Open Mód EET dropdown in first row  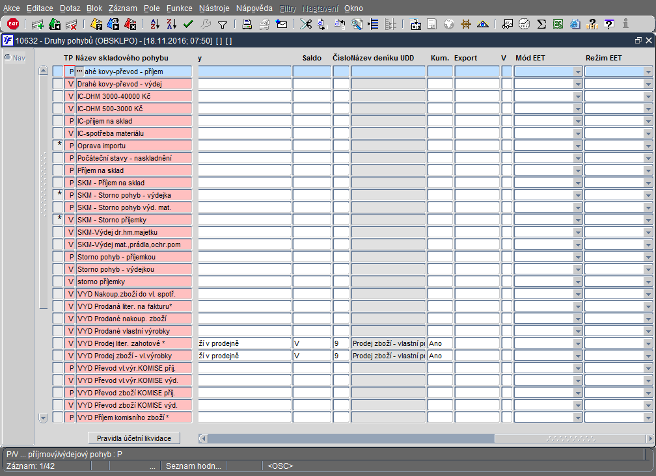(578, 72)
